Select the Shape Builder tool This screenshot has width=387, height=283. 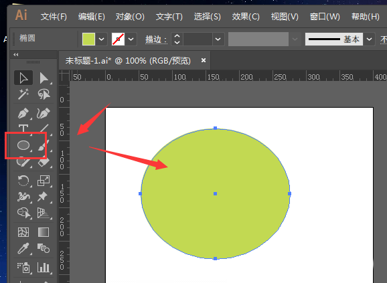23,213
